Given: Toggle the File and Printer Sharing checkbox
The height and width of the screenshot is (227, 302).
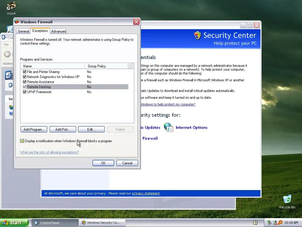Looking at the screenshot, I should point(24,72).
